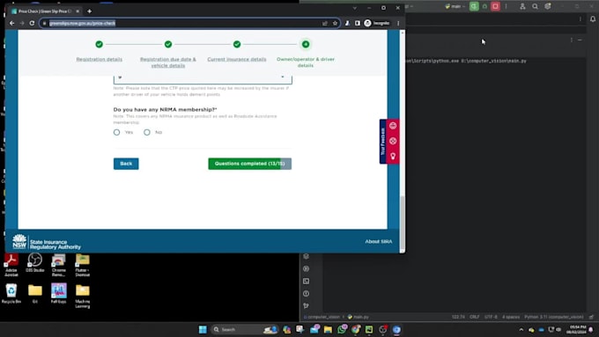The height and width of the screenshot is (337, 599).
Task: Click main.py breadcrumb in PyCharm status bar
Action: point(359,317)
